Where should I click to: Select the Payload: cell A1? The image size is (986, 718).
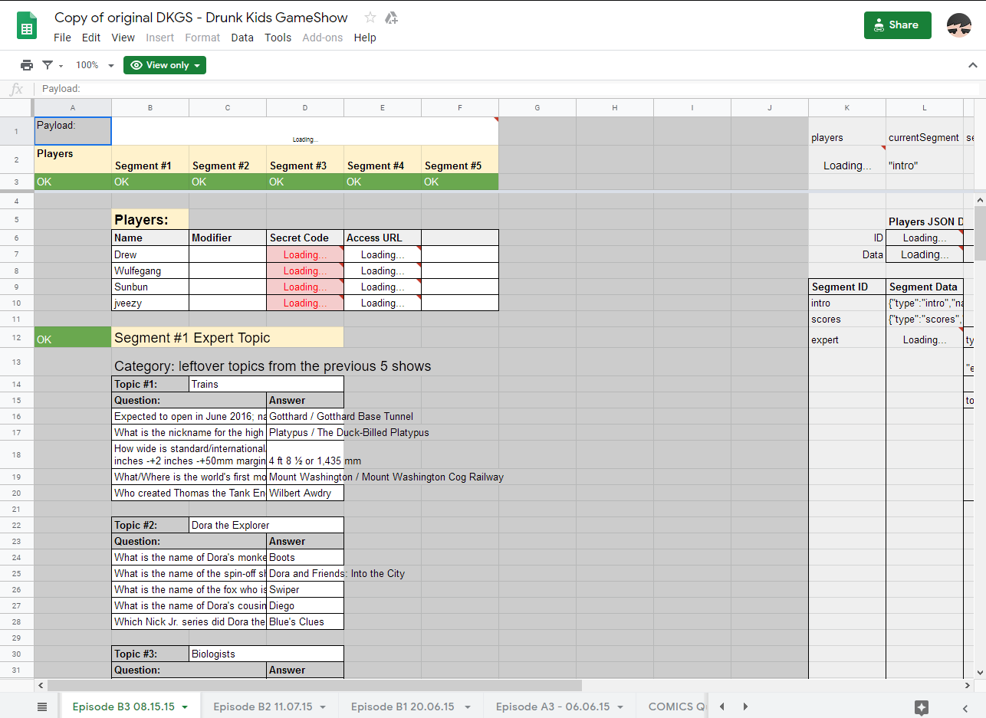pyautogui.click(x=73, y=131)
